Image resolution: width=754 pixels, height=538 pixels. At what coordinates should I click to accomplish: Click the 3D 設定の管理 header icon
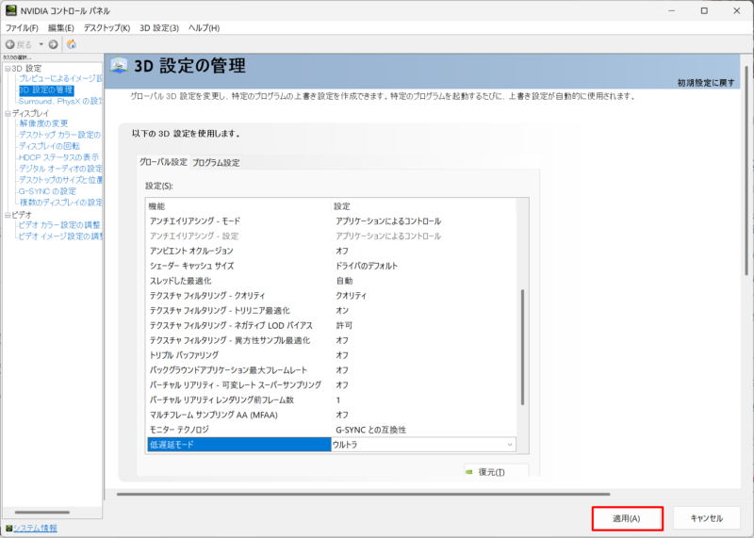pos(119,65)
